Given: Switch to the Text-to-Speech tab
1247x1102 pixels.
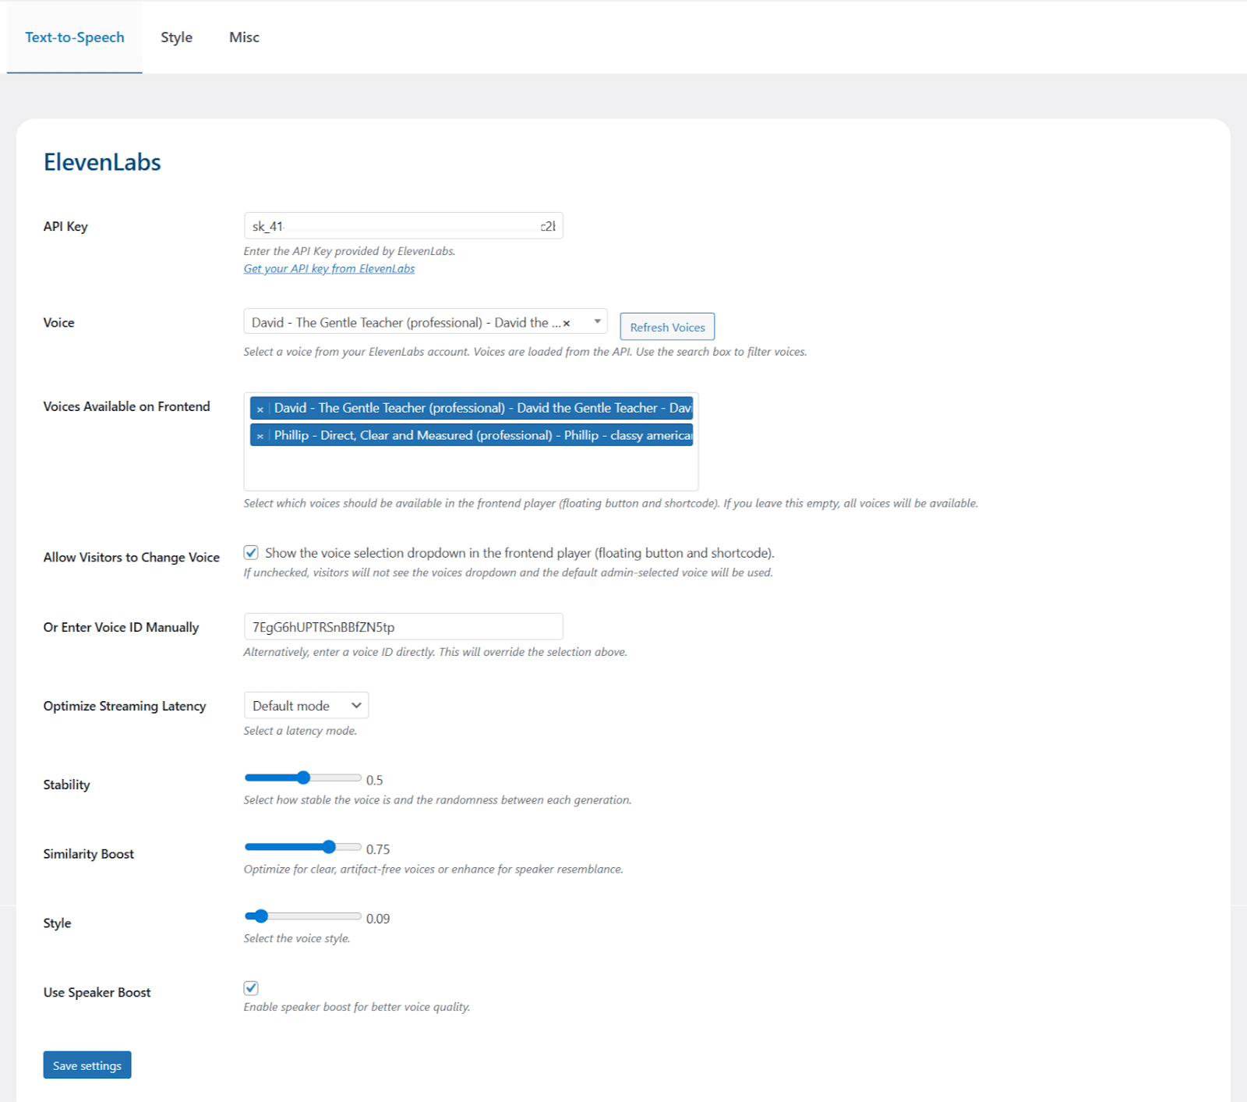Looking at the screenshot, I should coord(75,37).
